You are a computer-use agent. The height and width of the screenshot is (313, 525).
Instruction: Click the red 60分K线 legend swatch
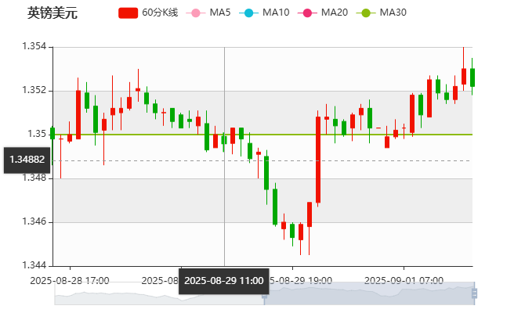tap(128, 13)
